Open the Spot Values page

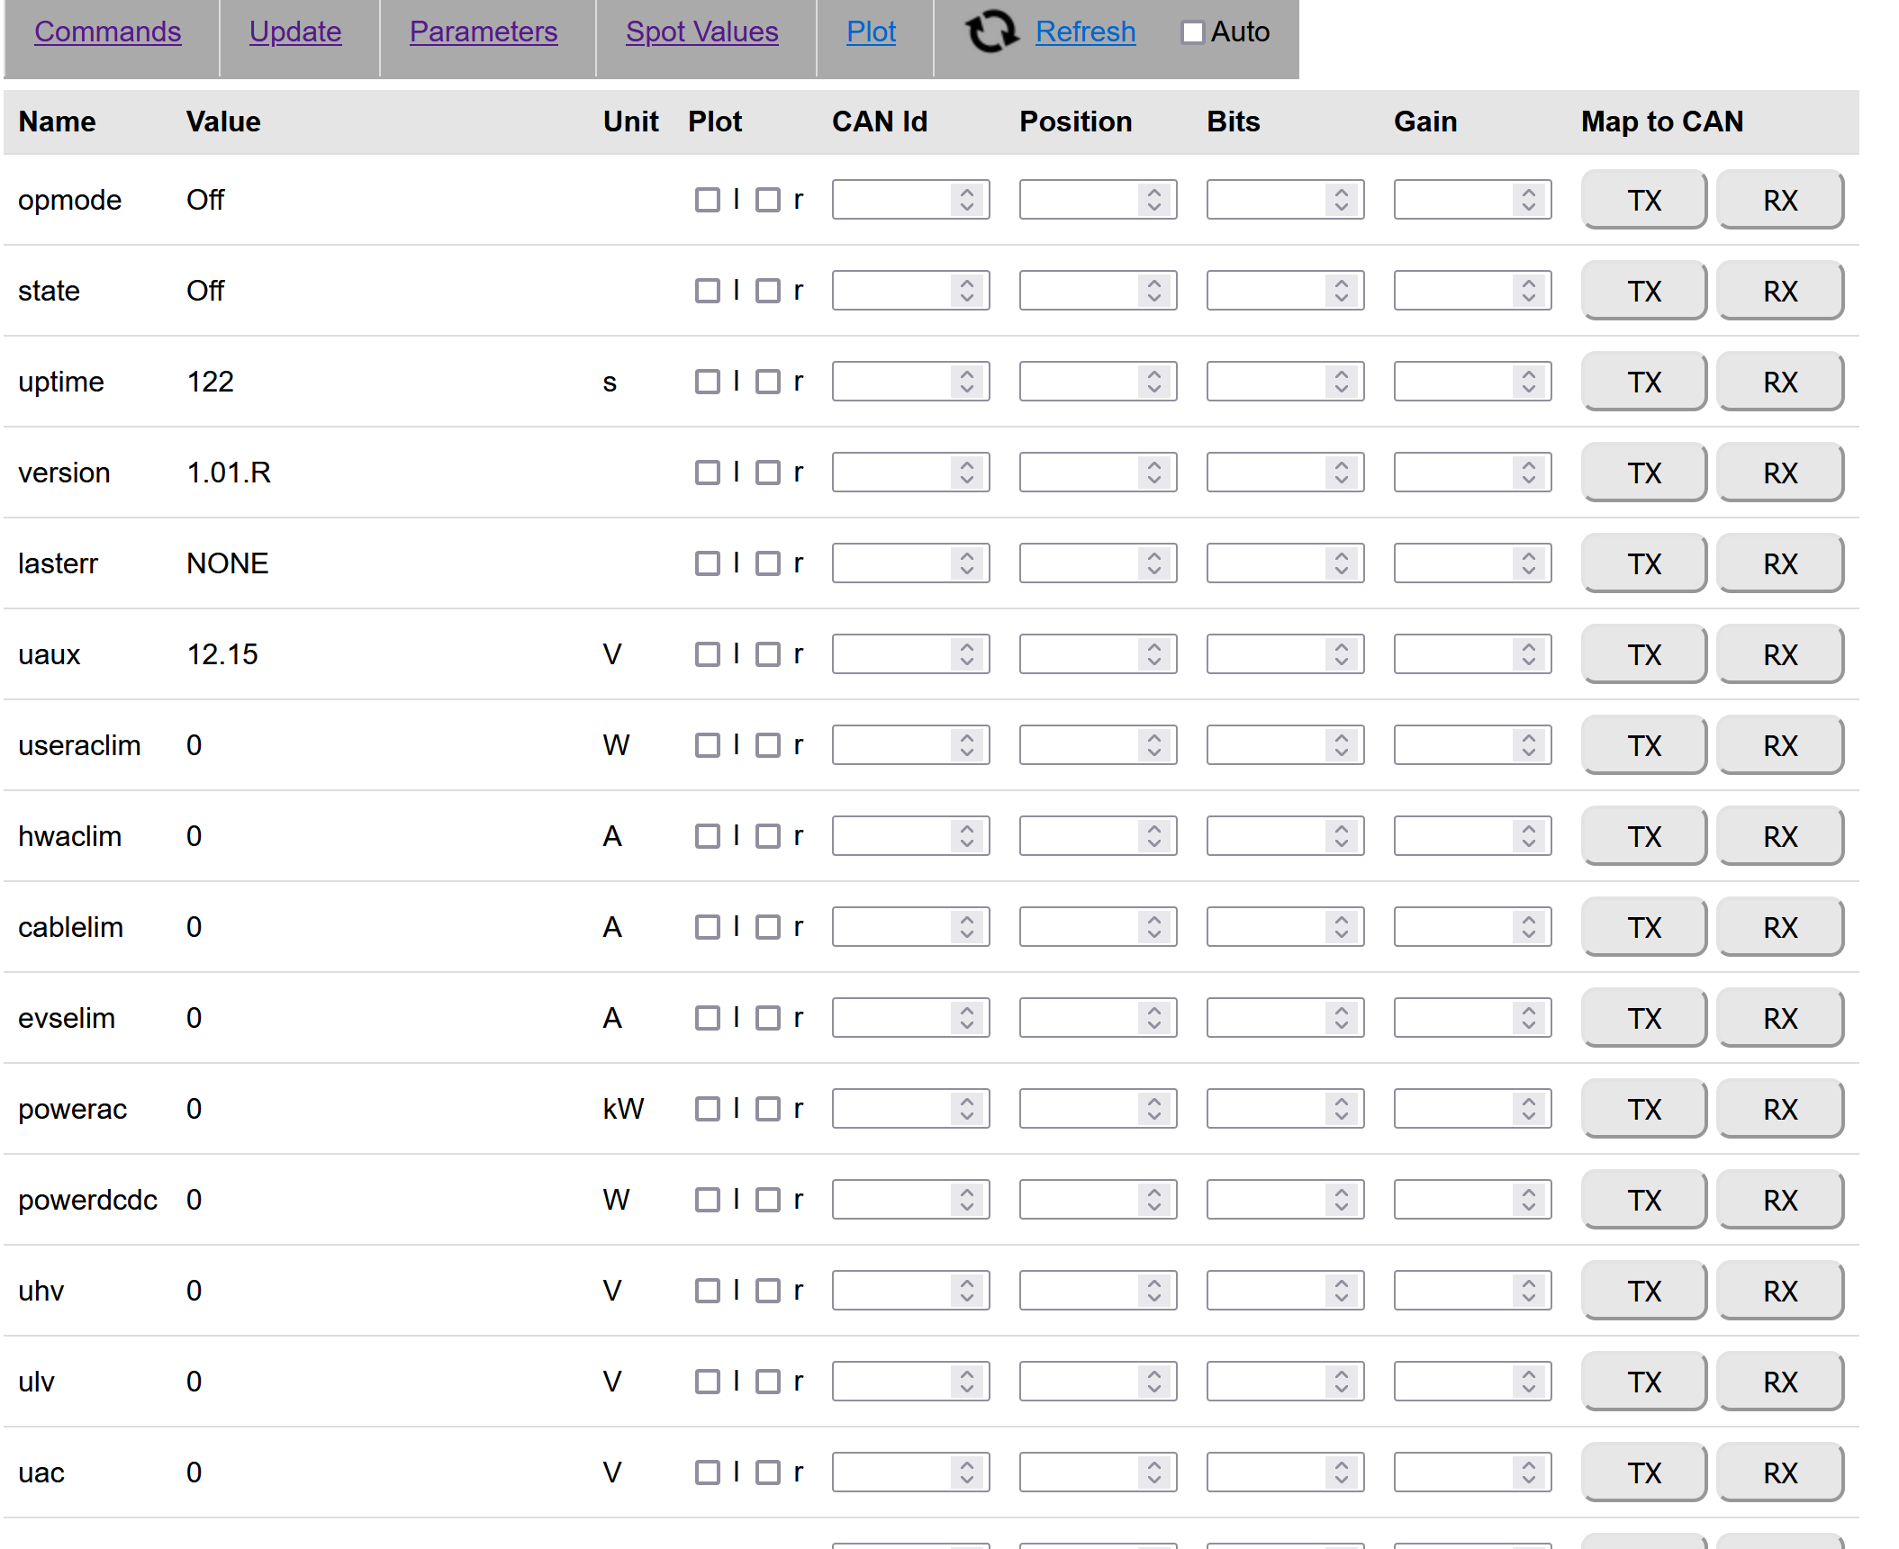pos(701,32)
